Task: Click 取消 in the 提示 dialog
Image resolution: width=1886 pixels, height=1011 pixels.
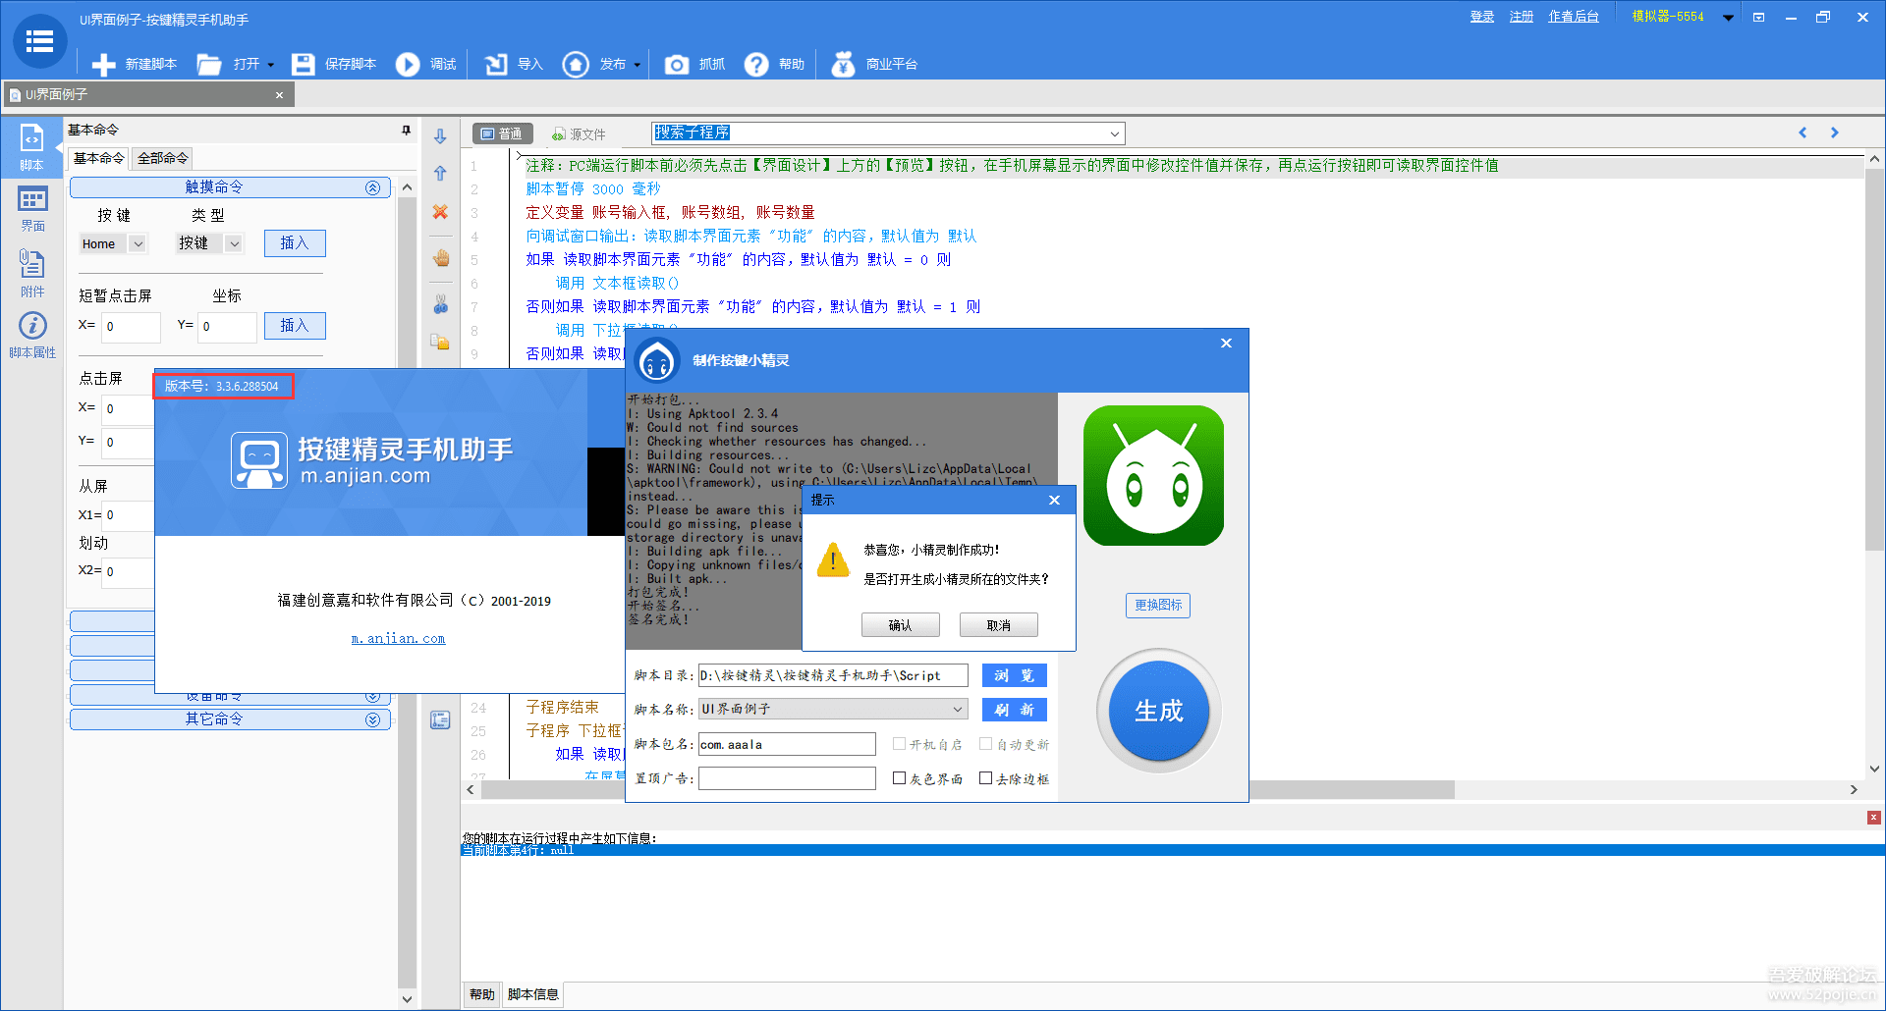Action: tap(998, 625)
